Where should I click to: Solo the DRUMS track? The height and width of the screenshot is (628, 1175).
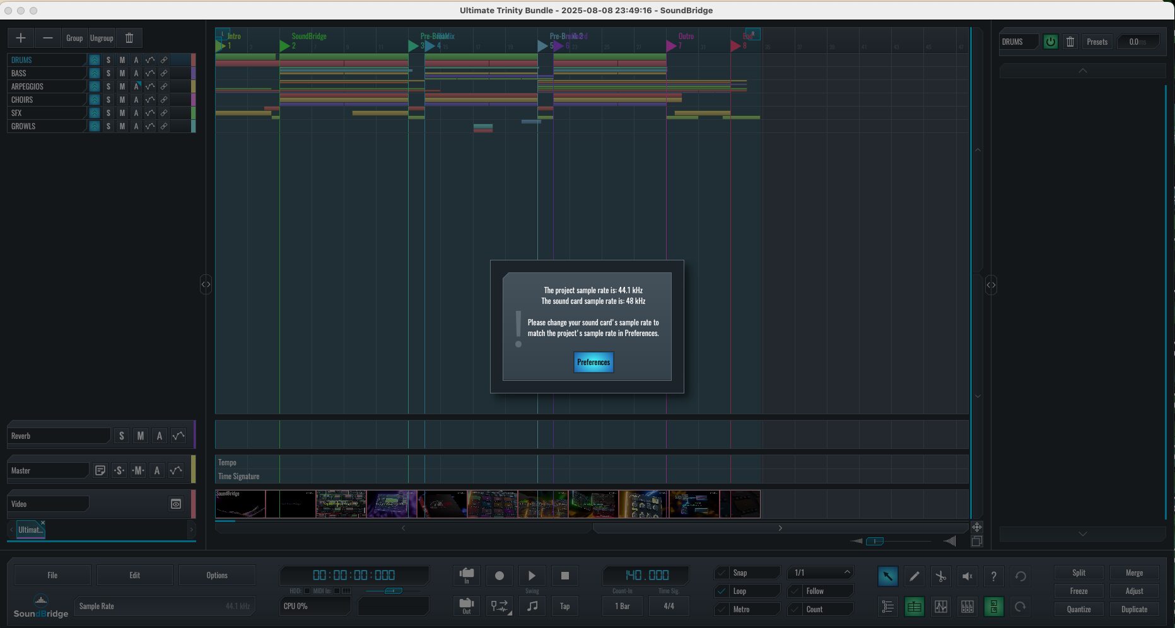(108, 60)
